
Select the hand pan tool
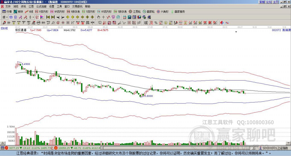coord(99,17)
